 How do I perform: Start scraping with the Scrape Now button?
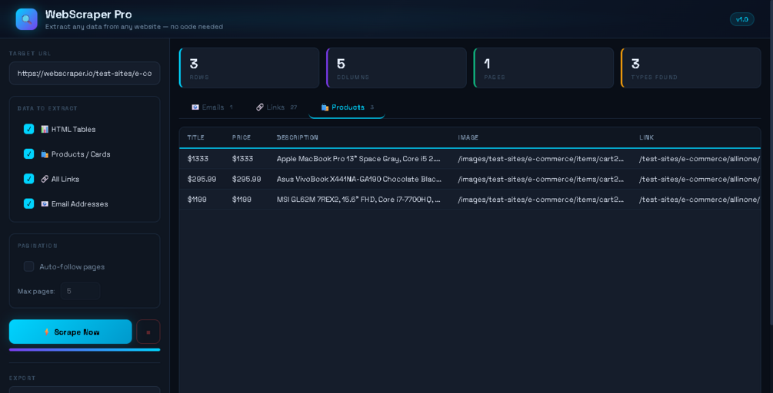71,332
